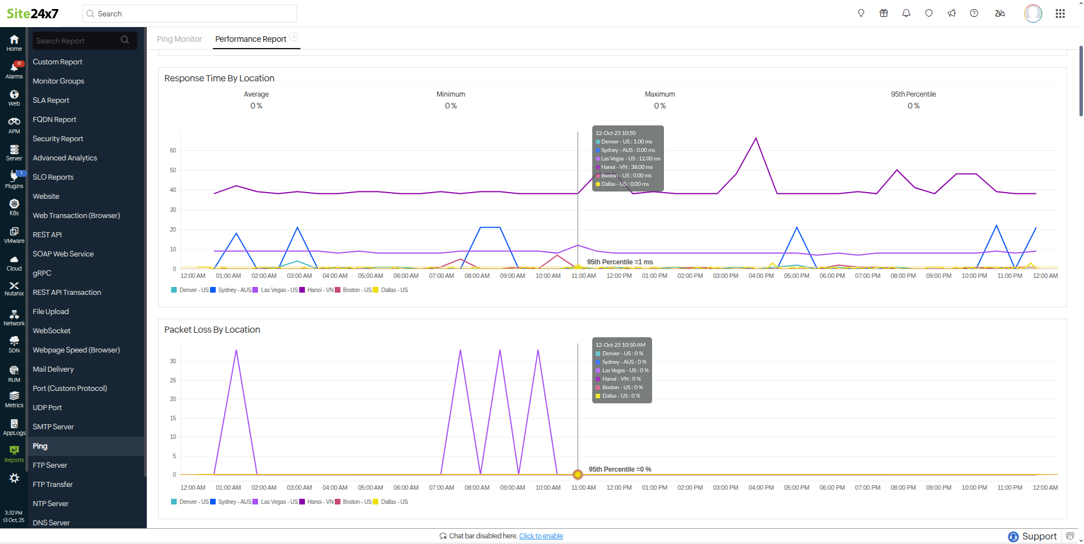
Task: Switch to the Ping Monitor tab
Action: click(x=179, y=39)
